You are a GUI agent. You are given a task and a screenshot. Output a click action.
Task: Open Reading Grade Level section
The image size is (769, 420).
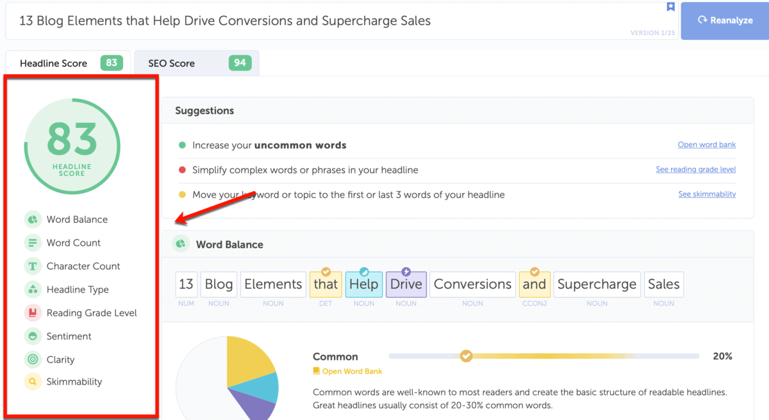point(92,313)
